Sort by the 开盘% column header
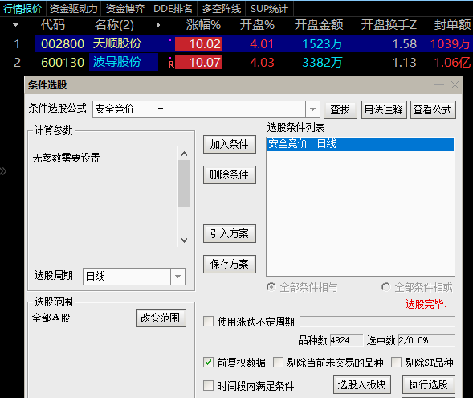 (x=257, y=25)
